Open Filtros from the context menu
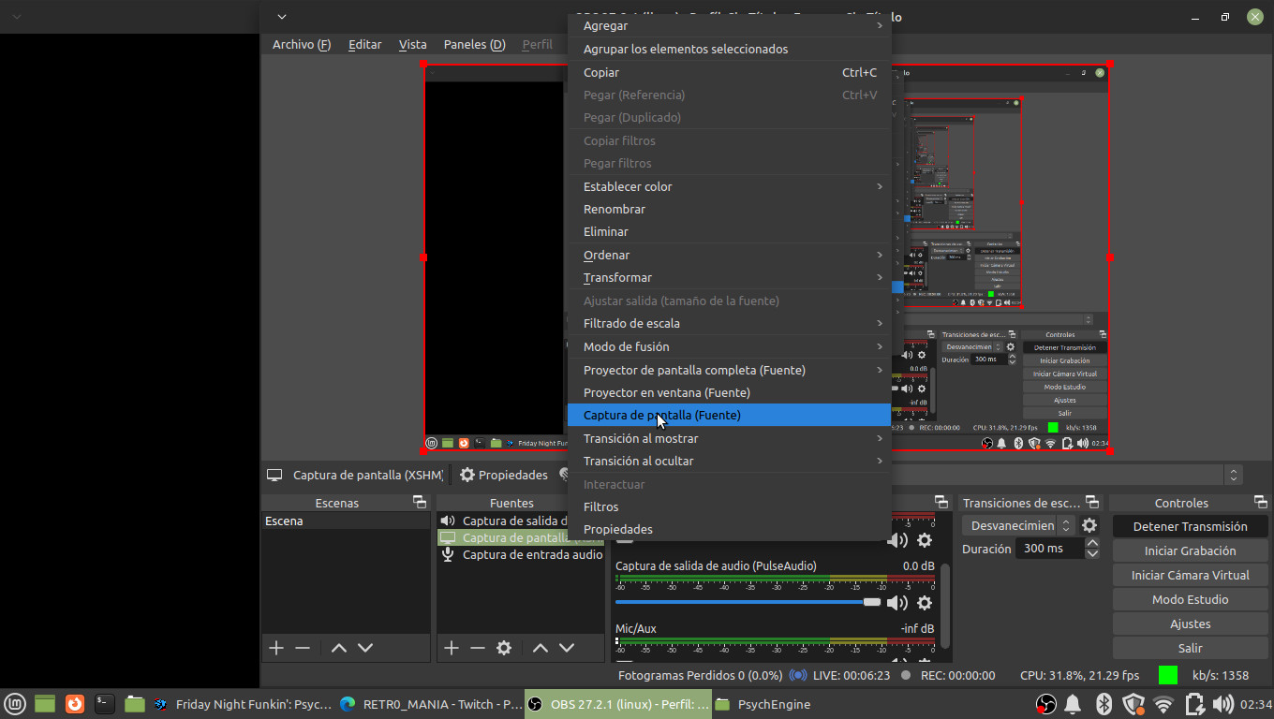 click(730, 506)
